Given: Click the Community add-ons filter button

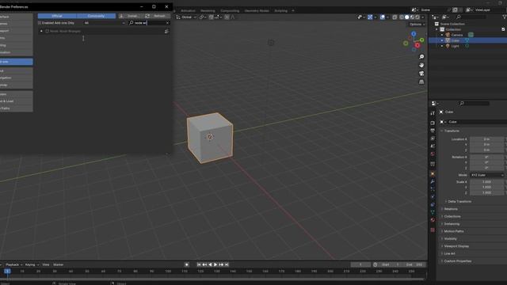Looking at the screenshot, I should [96, 16].
